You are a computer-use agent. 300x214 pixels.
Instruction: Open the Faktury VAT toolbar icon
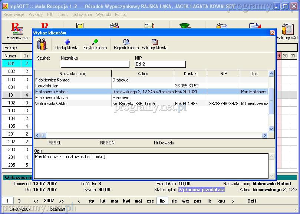[287, 29]
